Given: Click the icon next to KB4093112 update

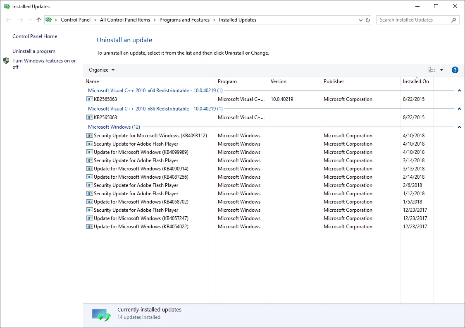Looking at the screenshot, I should point(90,135).
